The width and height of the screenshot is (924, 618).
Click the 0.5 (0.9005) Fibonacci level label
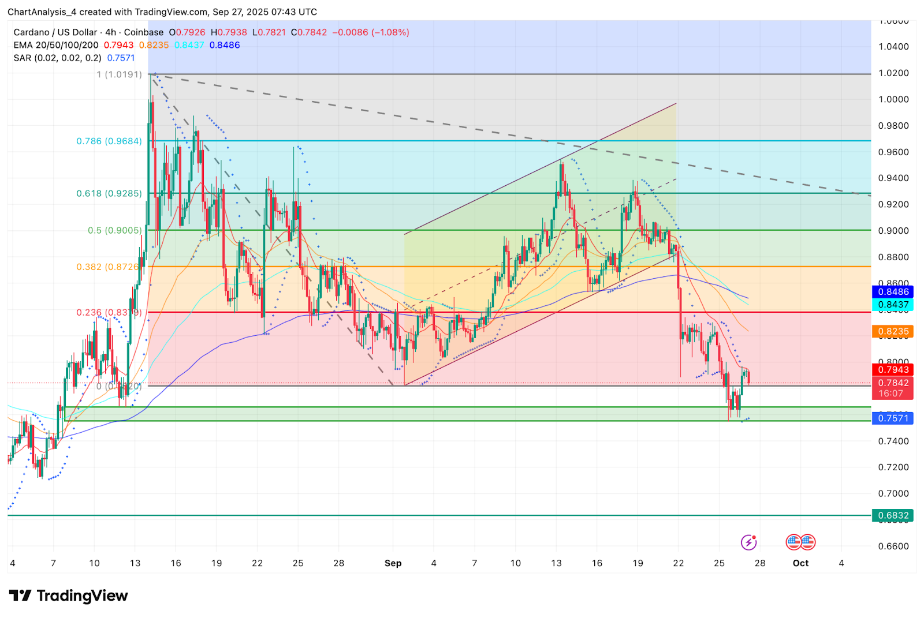pos(114,230)
